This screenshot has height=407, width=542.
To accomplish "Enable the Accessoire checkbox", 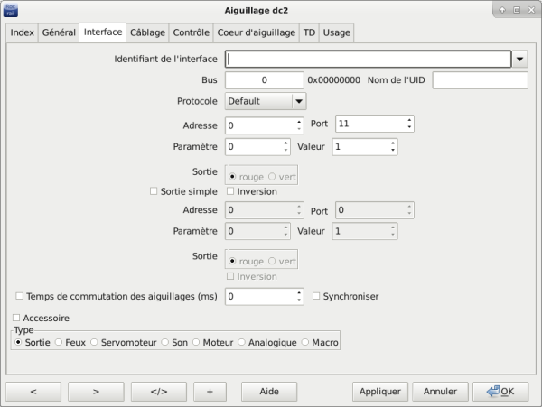I will pos(16,318).
